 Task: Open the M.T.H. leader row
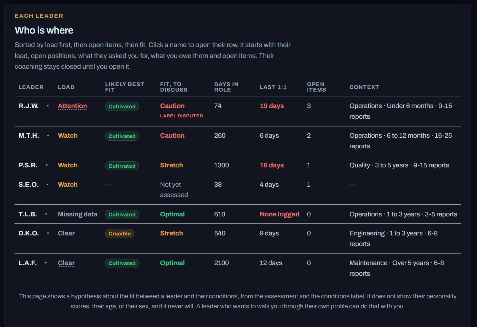[34, 135]
